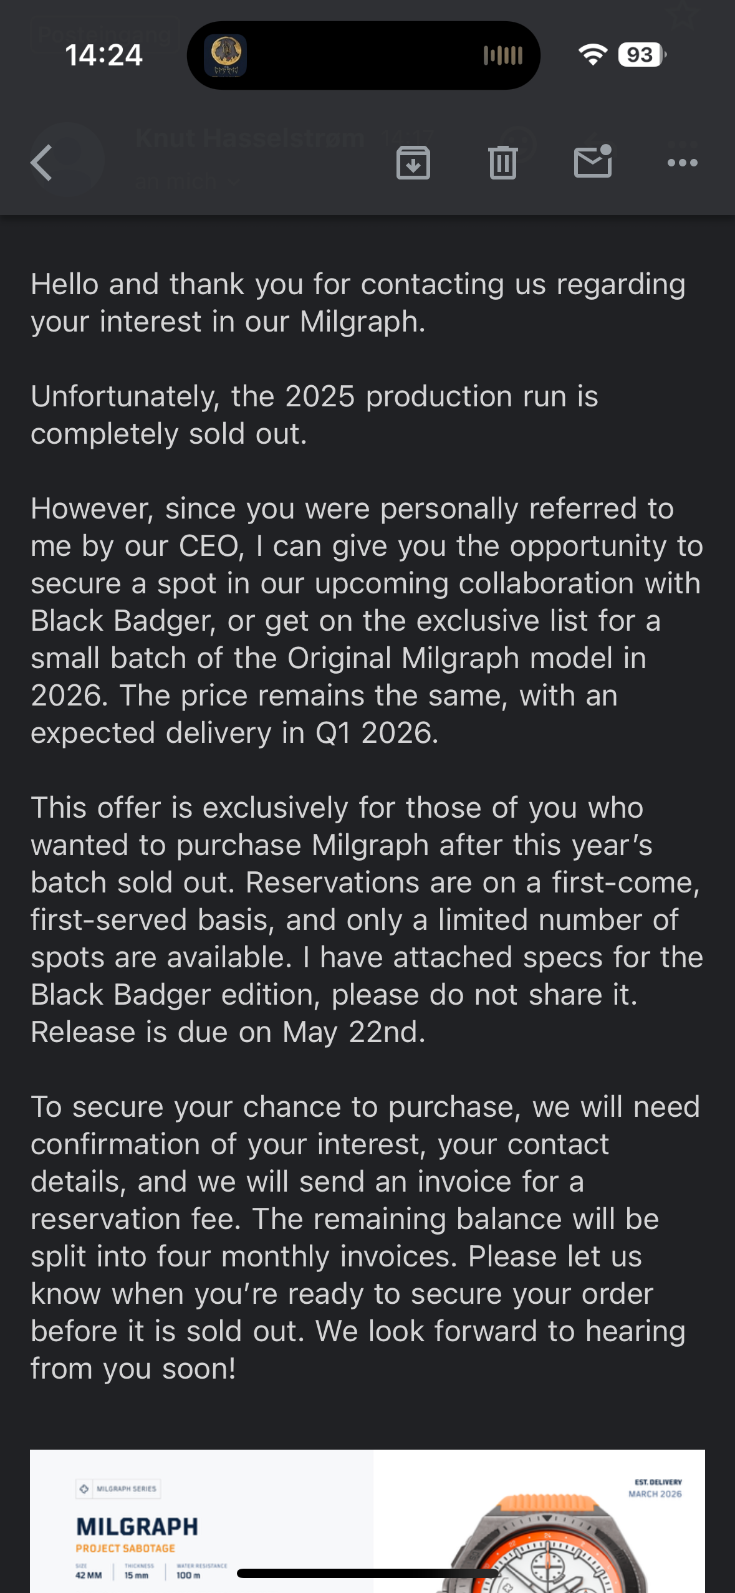Open the three-dot more options menu

682,163
